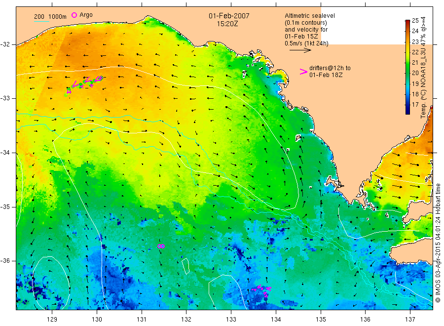Viewport: 444px width, 326px height.
Task: Click the color bar value 17
Action: coord(415,104)
